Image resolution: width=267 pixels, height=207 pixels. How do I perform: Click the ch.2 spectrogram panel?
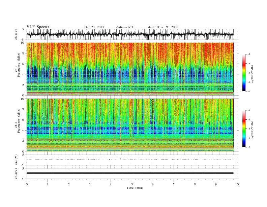click(130, 125)
